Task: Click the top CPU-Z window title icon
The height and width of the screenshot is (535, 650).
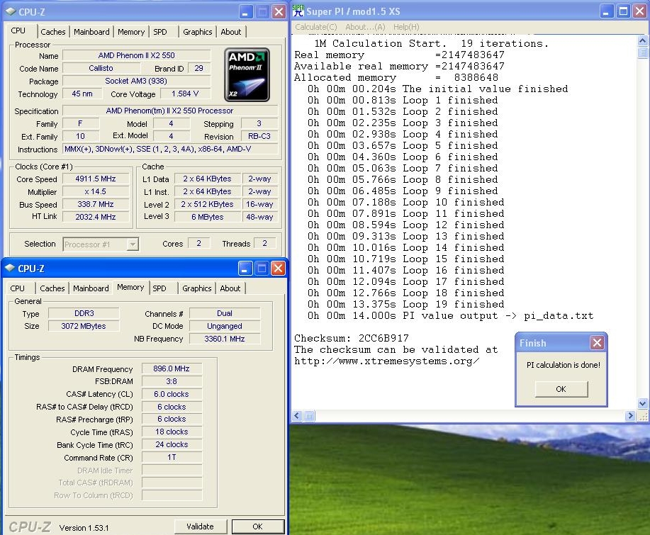Action: tap(9, 11)
